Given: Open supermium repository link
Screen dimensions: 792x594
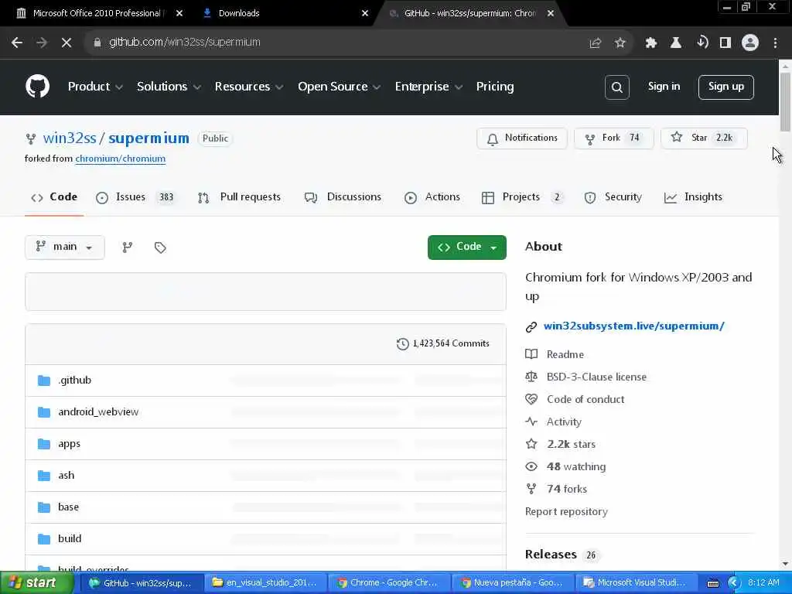Looking at the screenshot, I should (x=148, y=138).
